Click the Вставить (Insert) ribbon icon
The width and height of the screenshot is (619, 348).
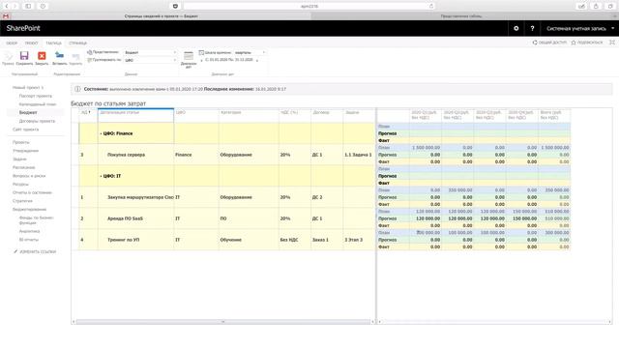pos(59,55)
